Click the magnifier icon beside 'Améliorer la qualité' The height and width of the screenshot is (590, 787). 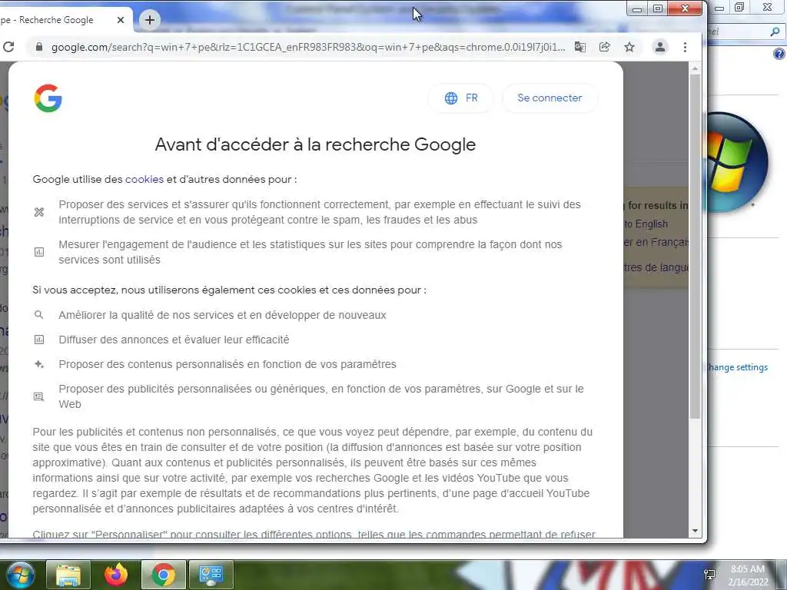pos(39,315)
